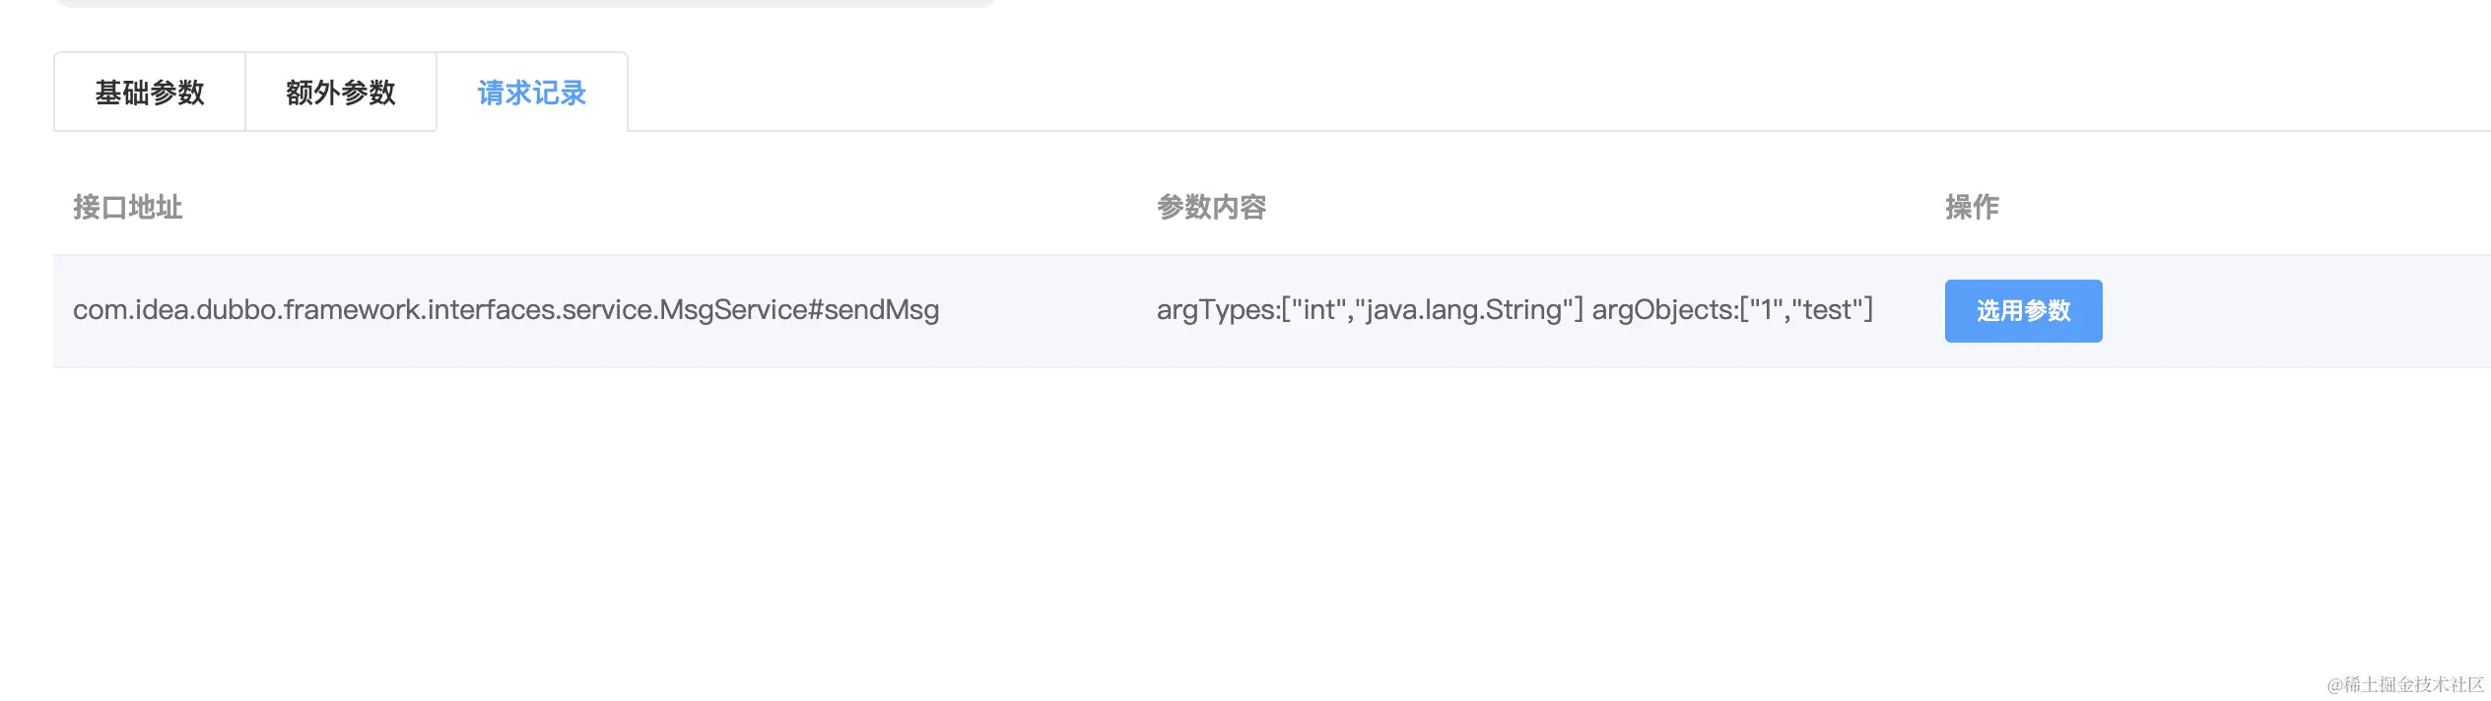2491x701 pixels.
Task: Click the blue 请求记录 active tab label
Action: pos(532,92)
